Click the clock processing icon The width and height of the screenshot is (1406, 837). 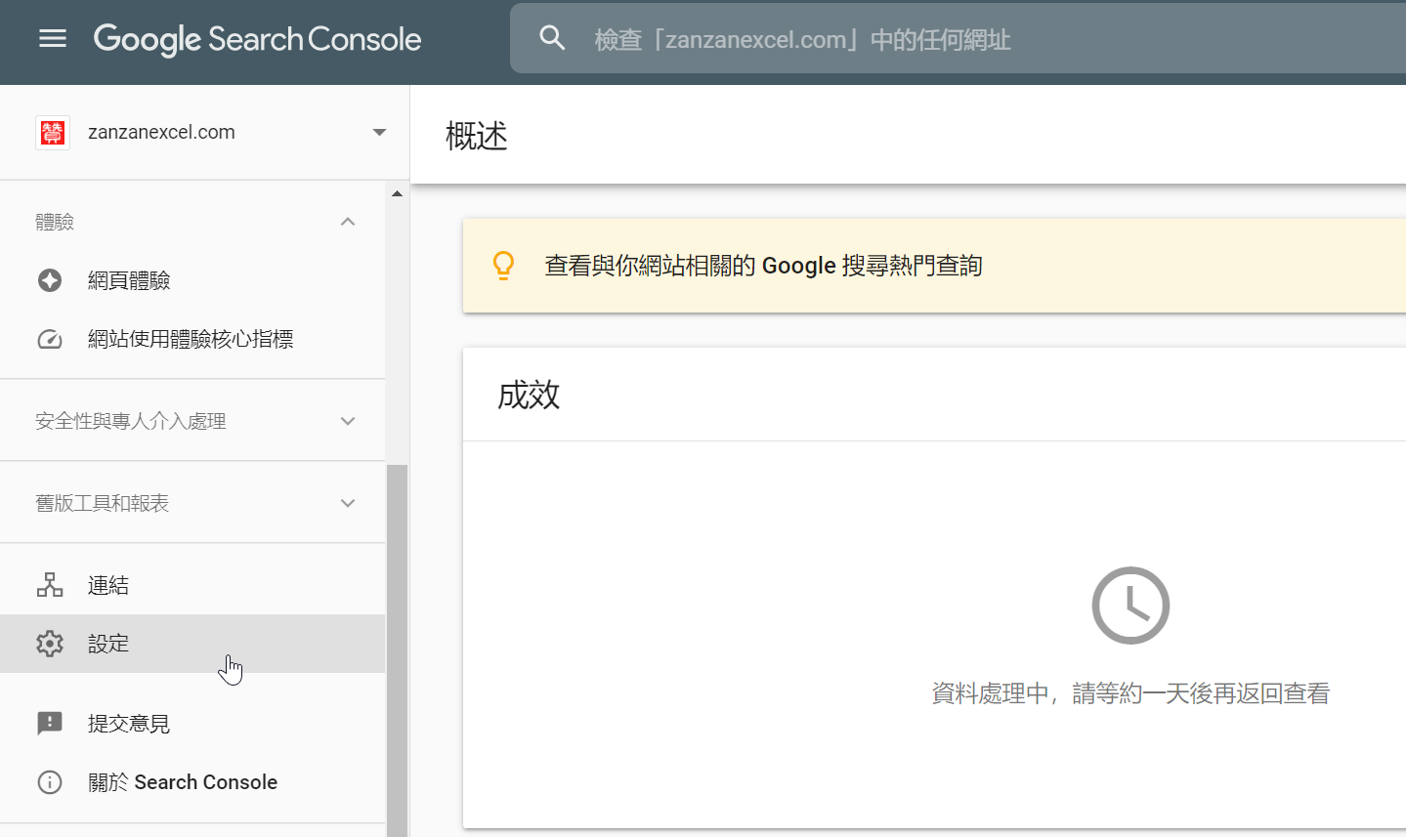pyautogui.click(x=1130, y=606)
